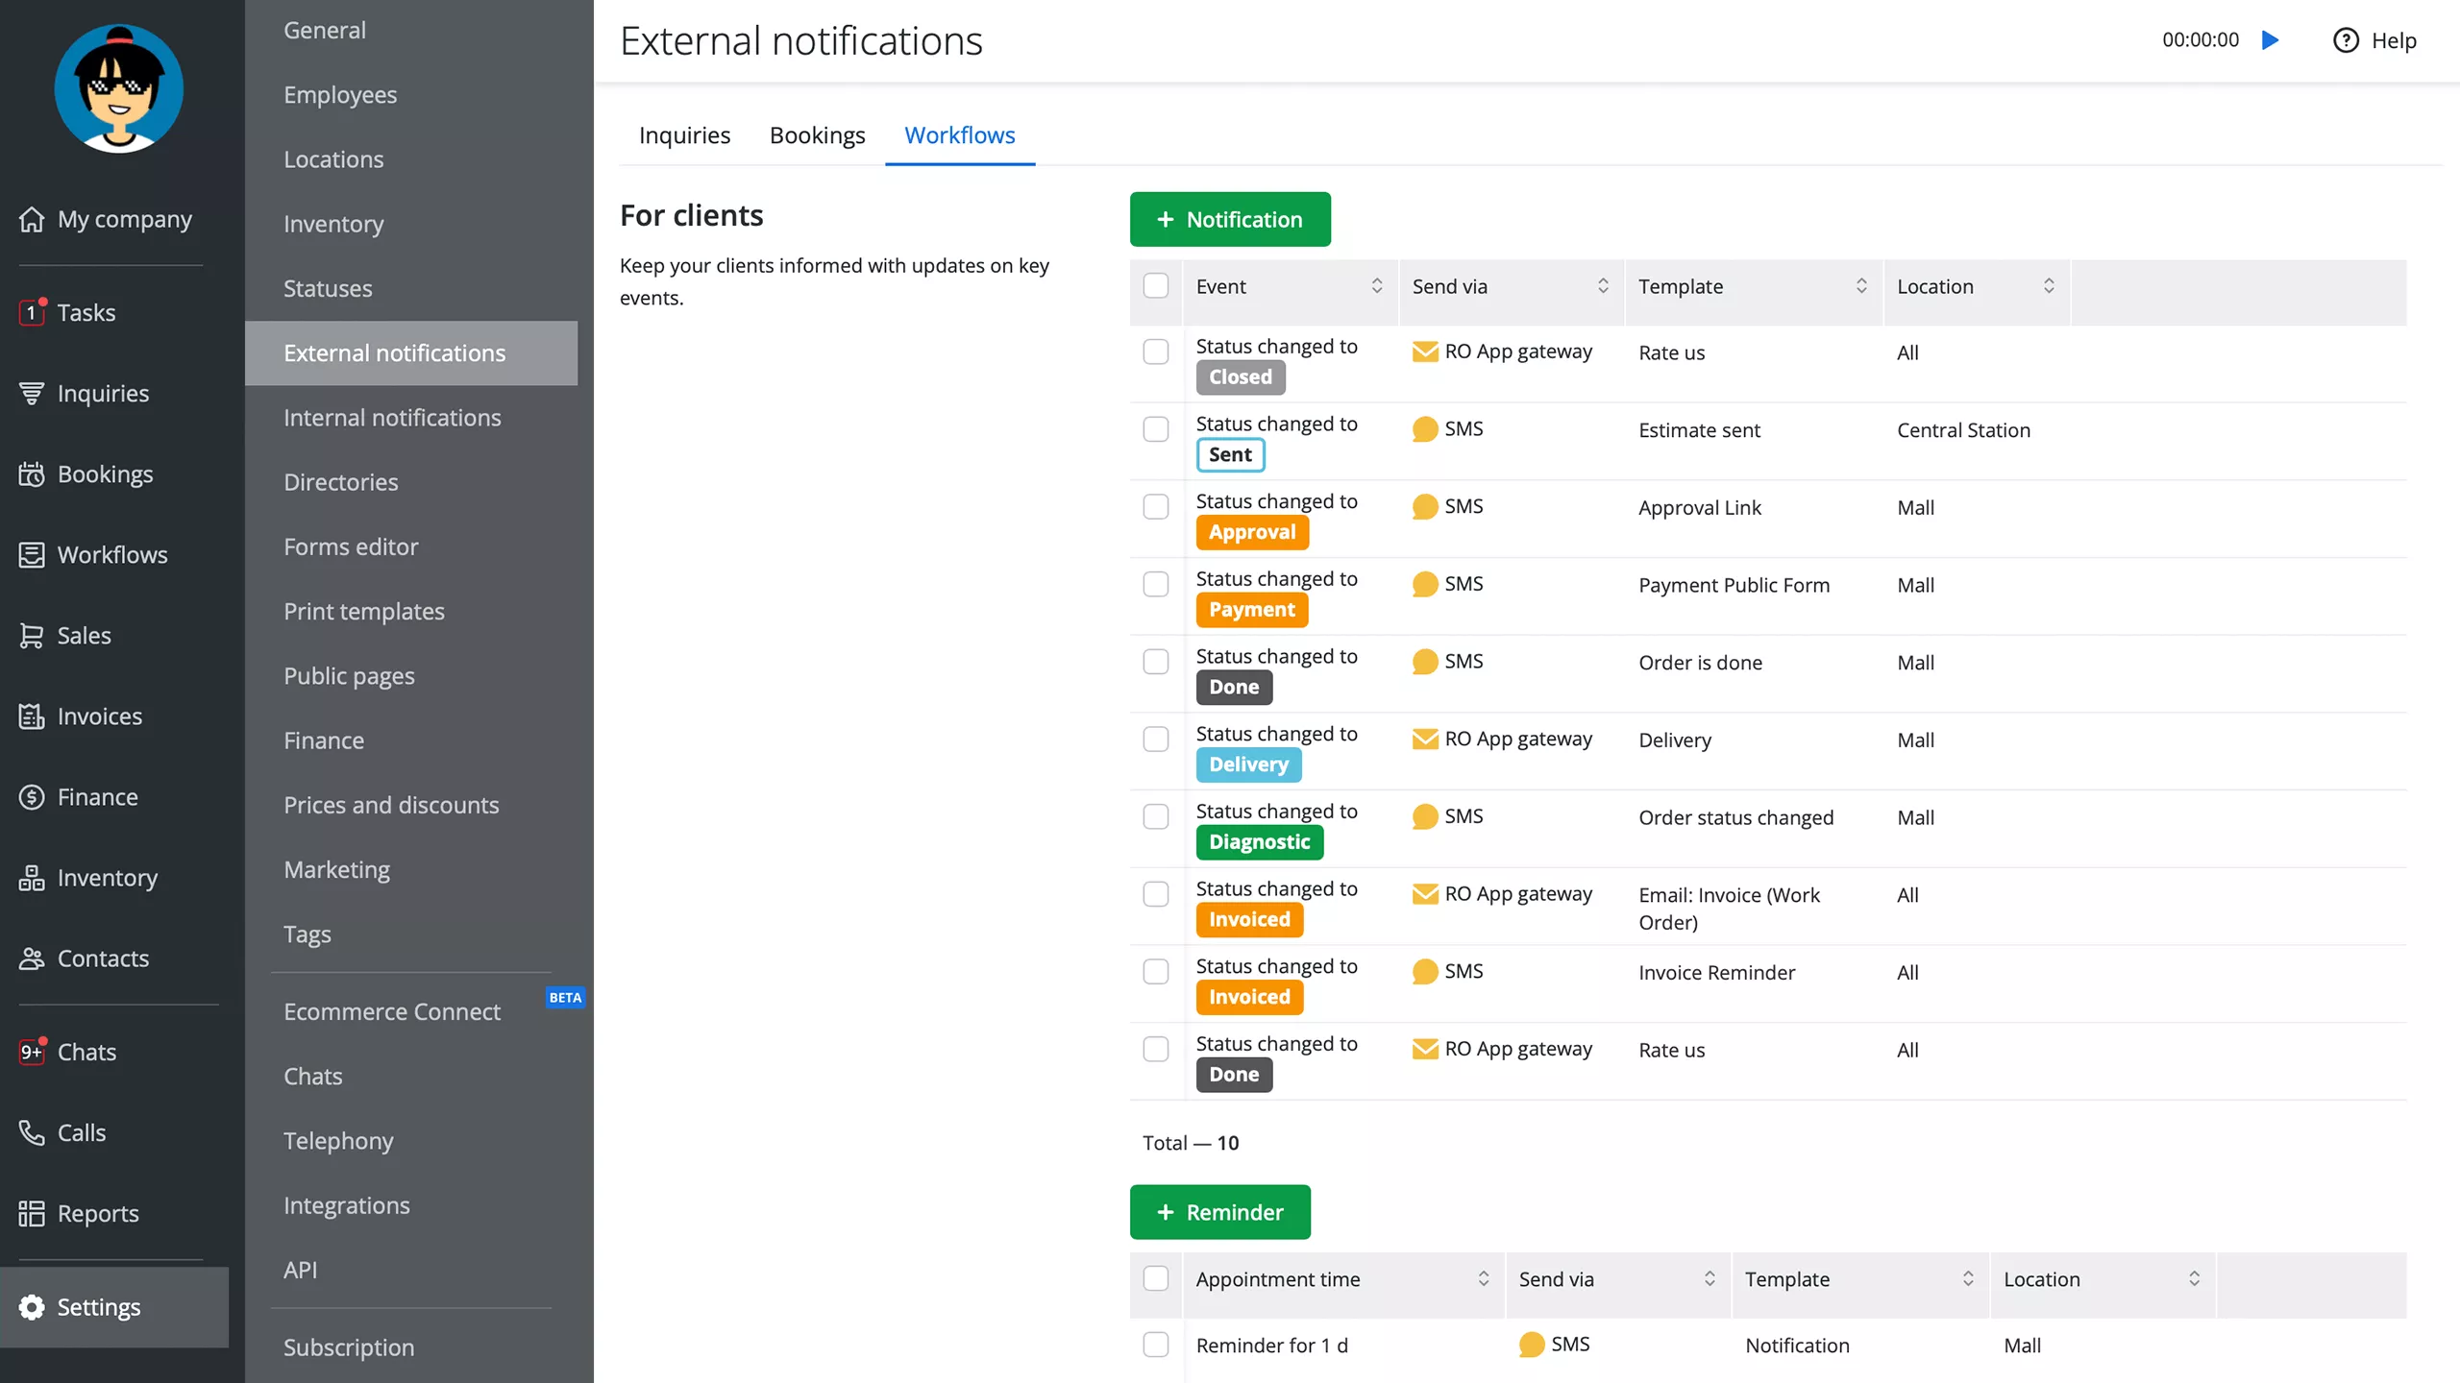Switch to the Bookings tab
Screen dimensions: 2460x1383
coord(817,135)
